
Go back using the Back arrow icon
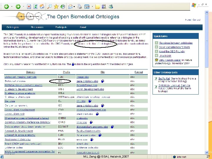pos(6,6)
